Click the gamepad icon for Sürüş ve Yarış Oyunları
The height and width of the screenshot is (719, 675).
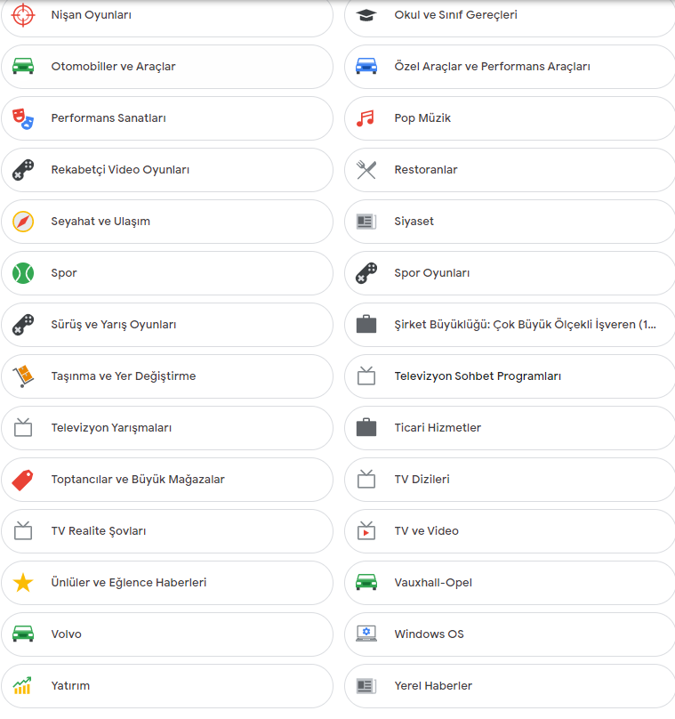(x=23, y=325)
